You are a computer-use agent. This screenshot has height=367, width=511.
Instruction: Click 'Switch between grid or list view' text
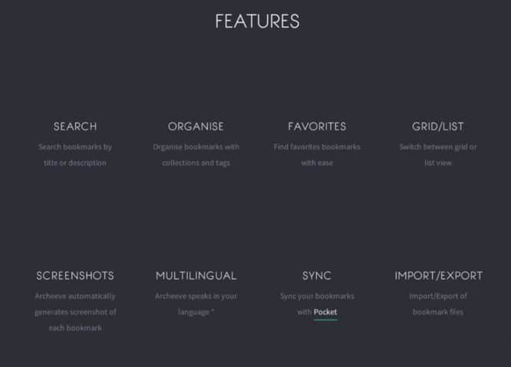pos(438,155)
